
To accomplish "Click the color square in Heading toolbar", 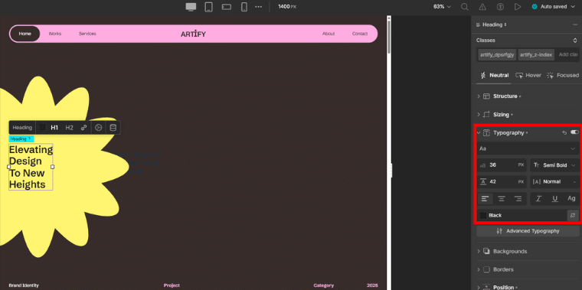I will pos(43,128).
